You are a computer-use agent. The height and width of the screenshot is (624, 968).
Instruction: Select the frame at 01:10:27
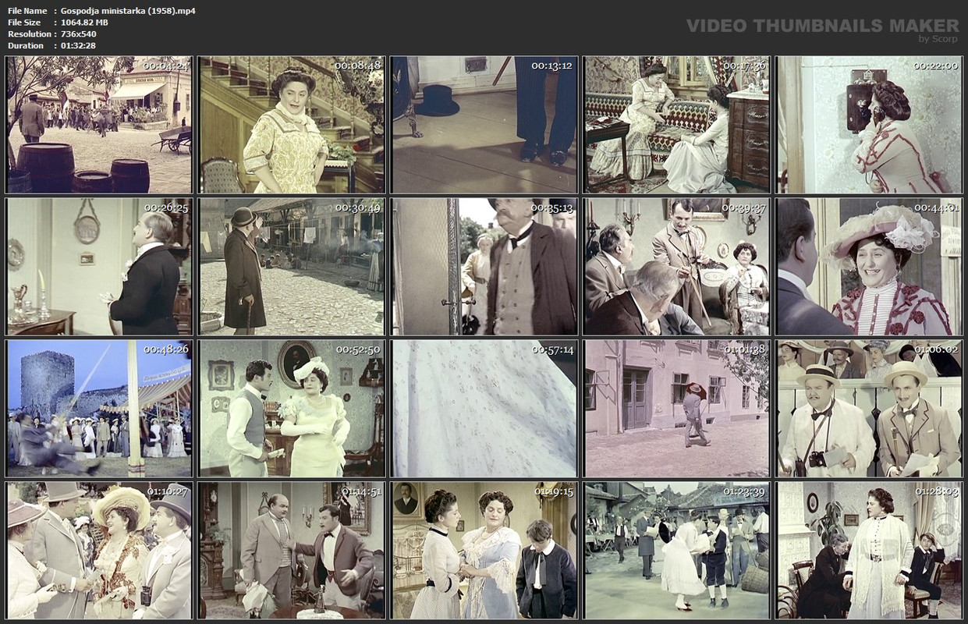pyautogui.click(x=98, y=550)
